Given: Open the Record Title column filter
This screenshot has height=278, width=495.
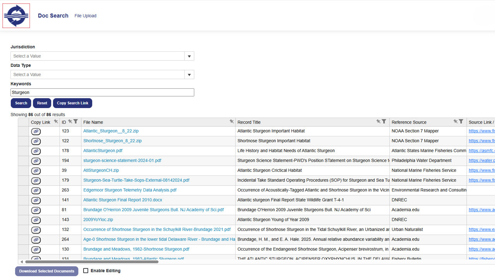Looking at the screenshot, I should tap(384, 122).
